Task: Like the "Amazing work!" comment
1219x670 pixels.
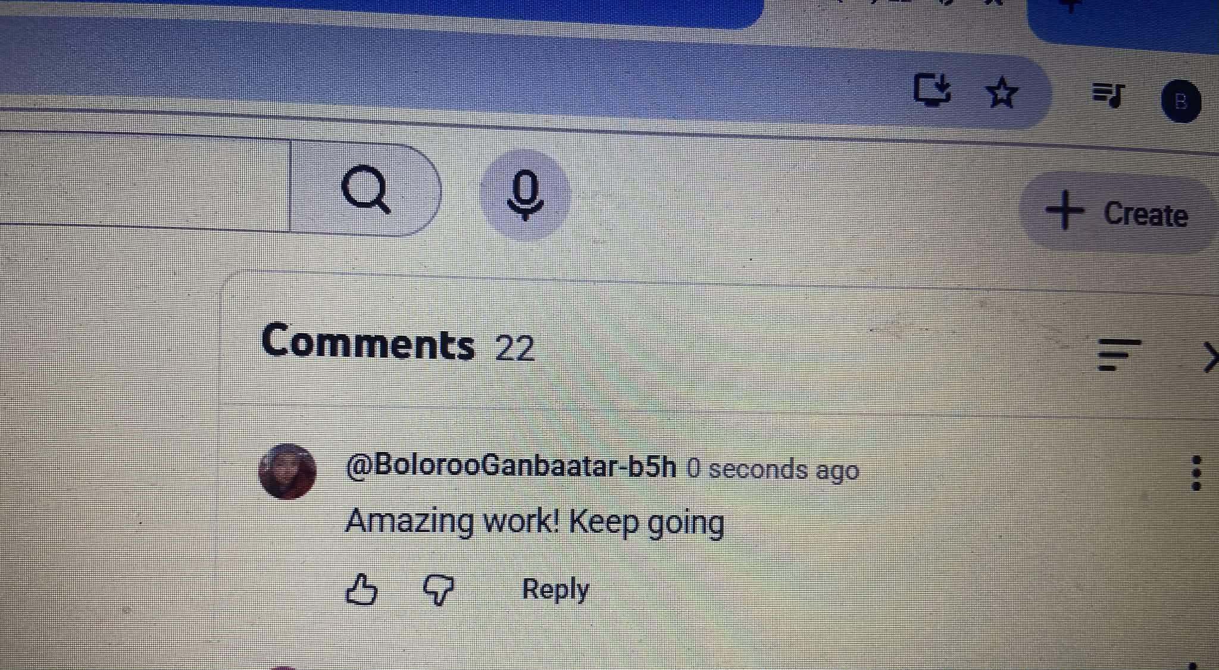Action: tap(361, 590)
